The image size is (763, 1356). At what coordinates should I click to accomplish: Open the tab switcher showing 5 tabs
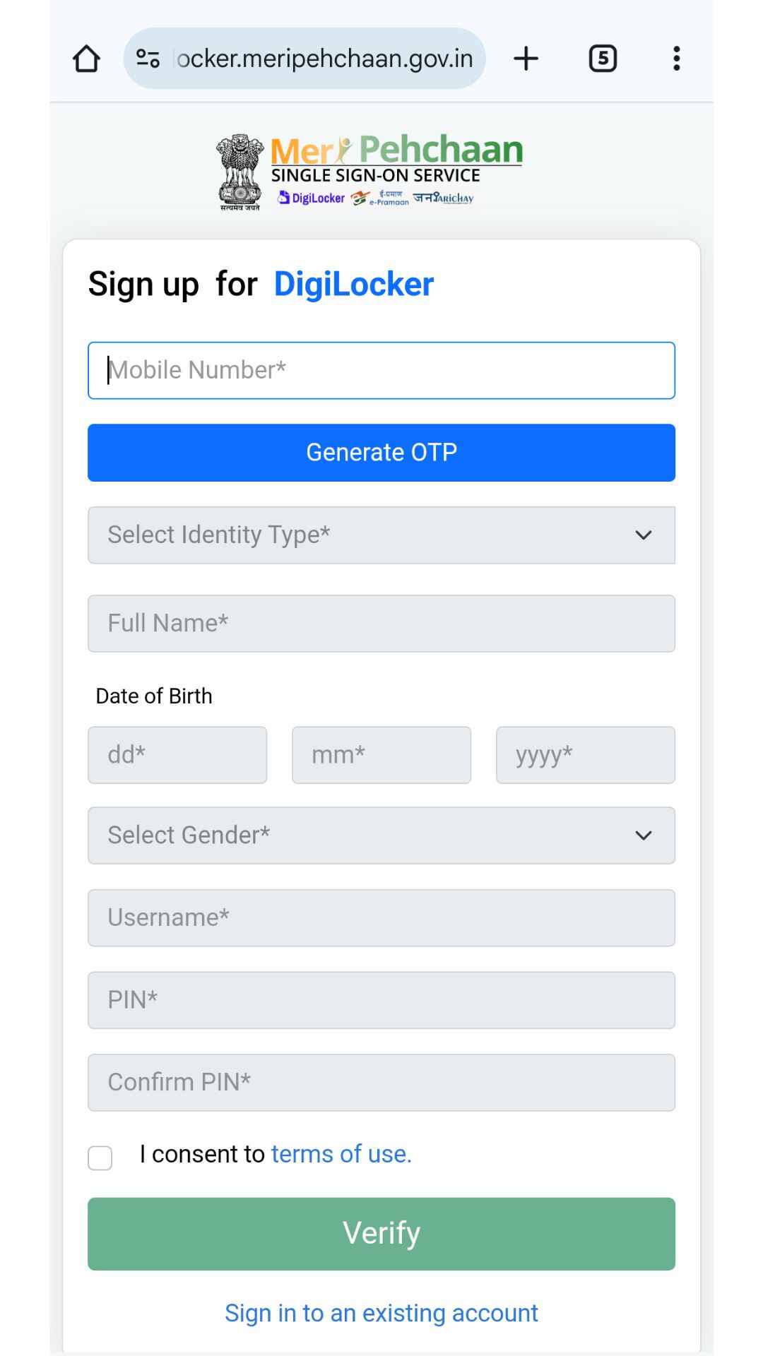pyautogui.click(x=602, y=59)
